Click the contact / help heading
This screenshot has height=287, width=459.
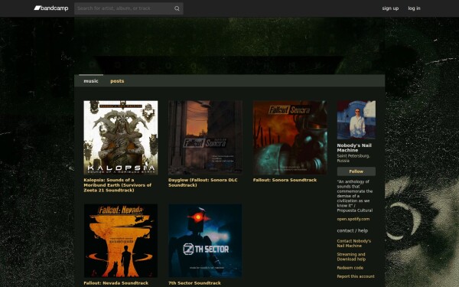click(353, 231)
